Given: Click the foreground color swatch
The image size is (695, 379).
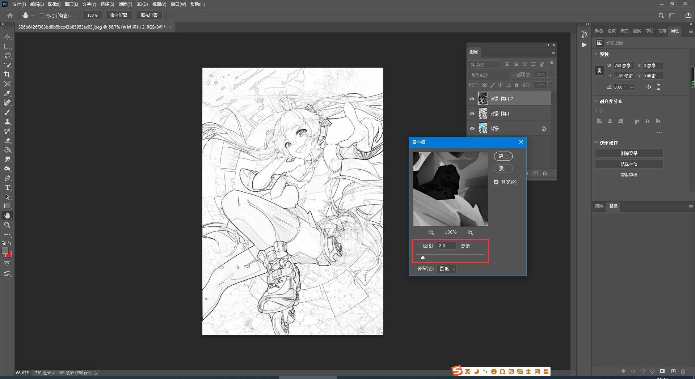Looking at the screenshot, I should 5,250.
